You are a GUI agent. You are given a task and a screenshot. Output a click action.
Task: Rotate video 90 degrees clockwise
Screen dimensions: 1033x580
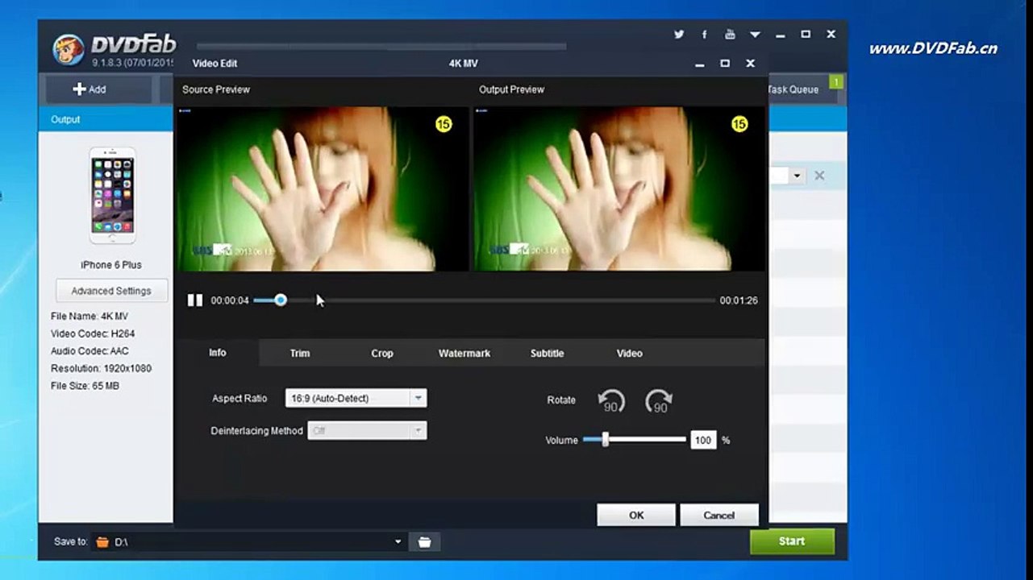[x=659, y=400]
